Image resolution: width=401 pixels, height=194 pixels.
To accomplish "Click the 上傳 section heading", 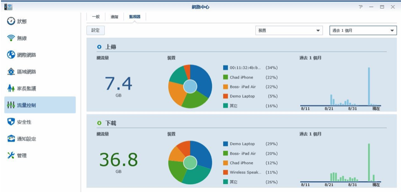I will (x=111, y=47).
